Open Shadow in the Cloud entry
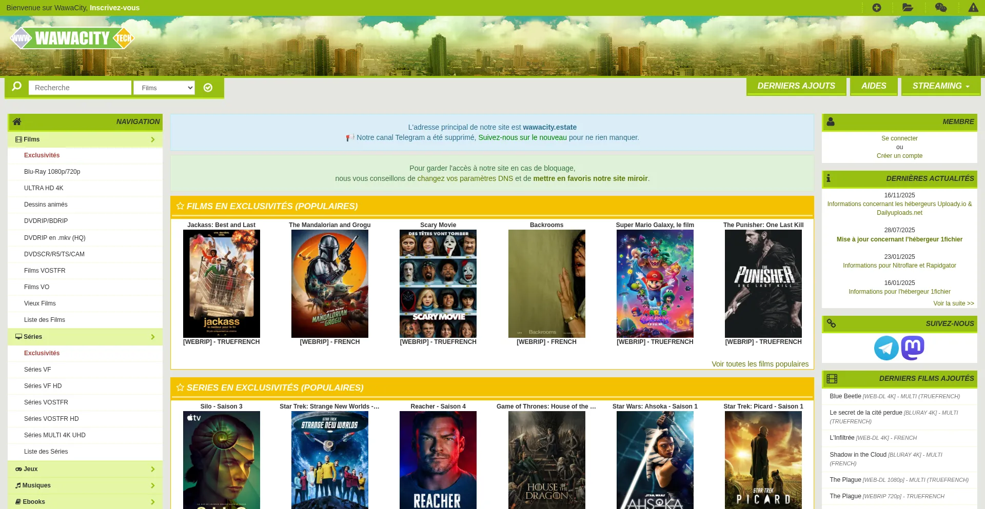This screenshot has width=985, height=509. tap(886, 459)
